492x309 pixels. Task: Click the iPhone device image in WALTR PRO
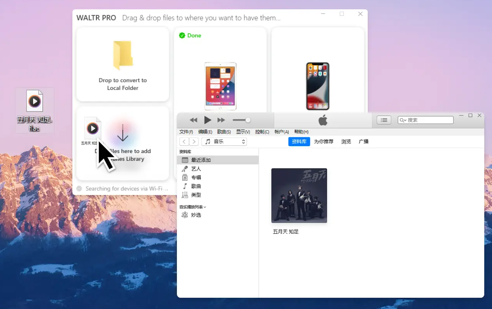click(318, 86)
